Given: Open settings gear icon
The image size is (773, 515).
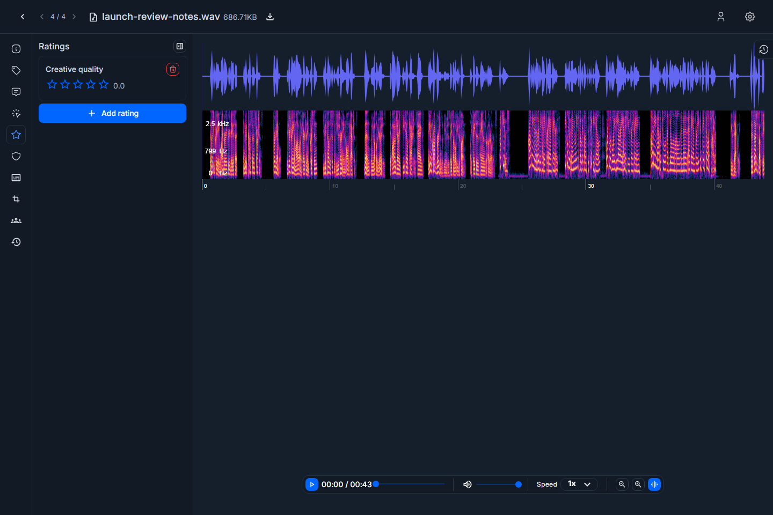Looking at the screenshot, I should point(750,17).
